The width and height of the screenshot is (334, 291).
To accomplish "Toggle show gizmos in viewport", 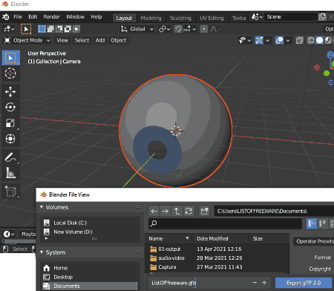I will click(x=259, y=40).
